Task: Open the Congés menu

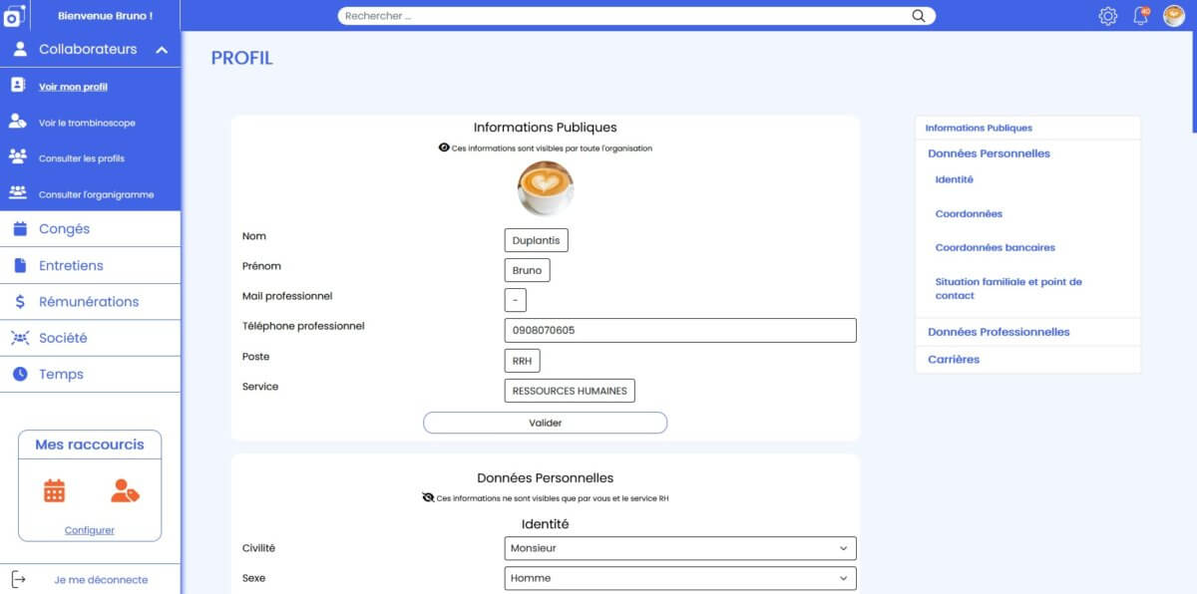Action: point(64,229)
